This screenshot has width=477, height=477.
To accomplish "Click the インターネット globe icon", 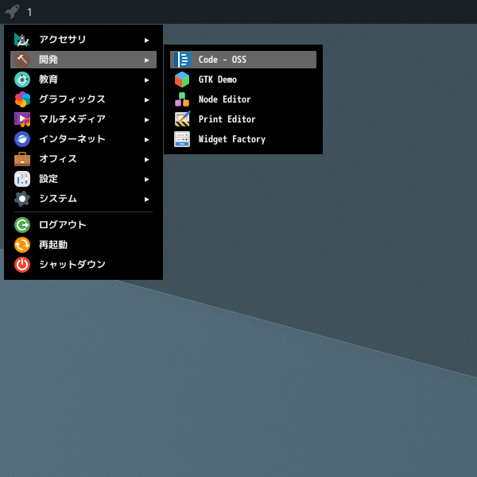I will (22, 139).
